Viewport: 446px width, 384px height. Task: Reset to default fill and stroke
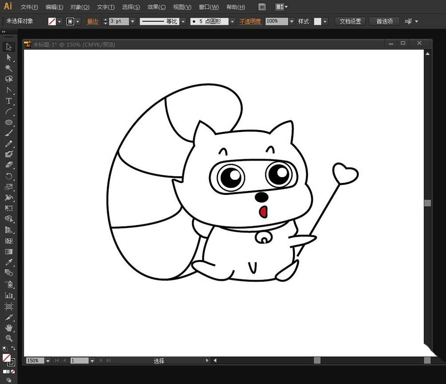pos(5,348)
